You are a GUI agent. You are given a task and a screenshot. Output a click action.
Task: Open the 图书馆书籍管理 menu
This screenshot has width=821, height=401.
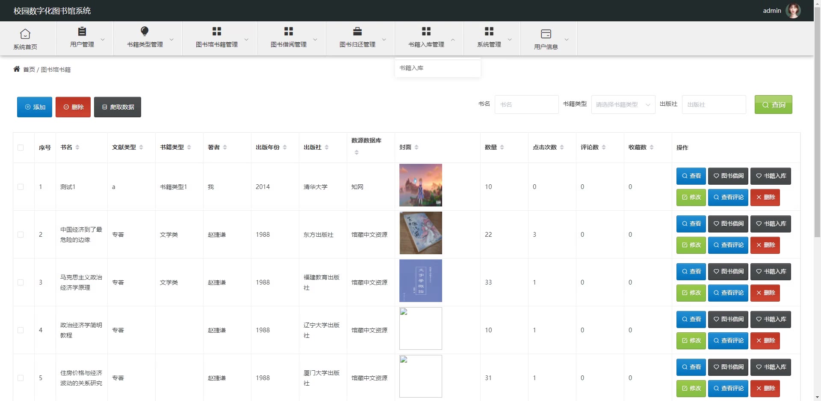[217, 38]
